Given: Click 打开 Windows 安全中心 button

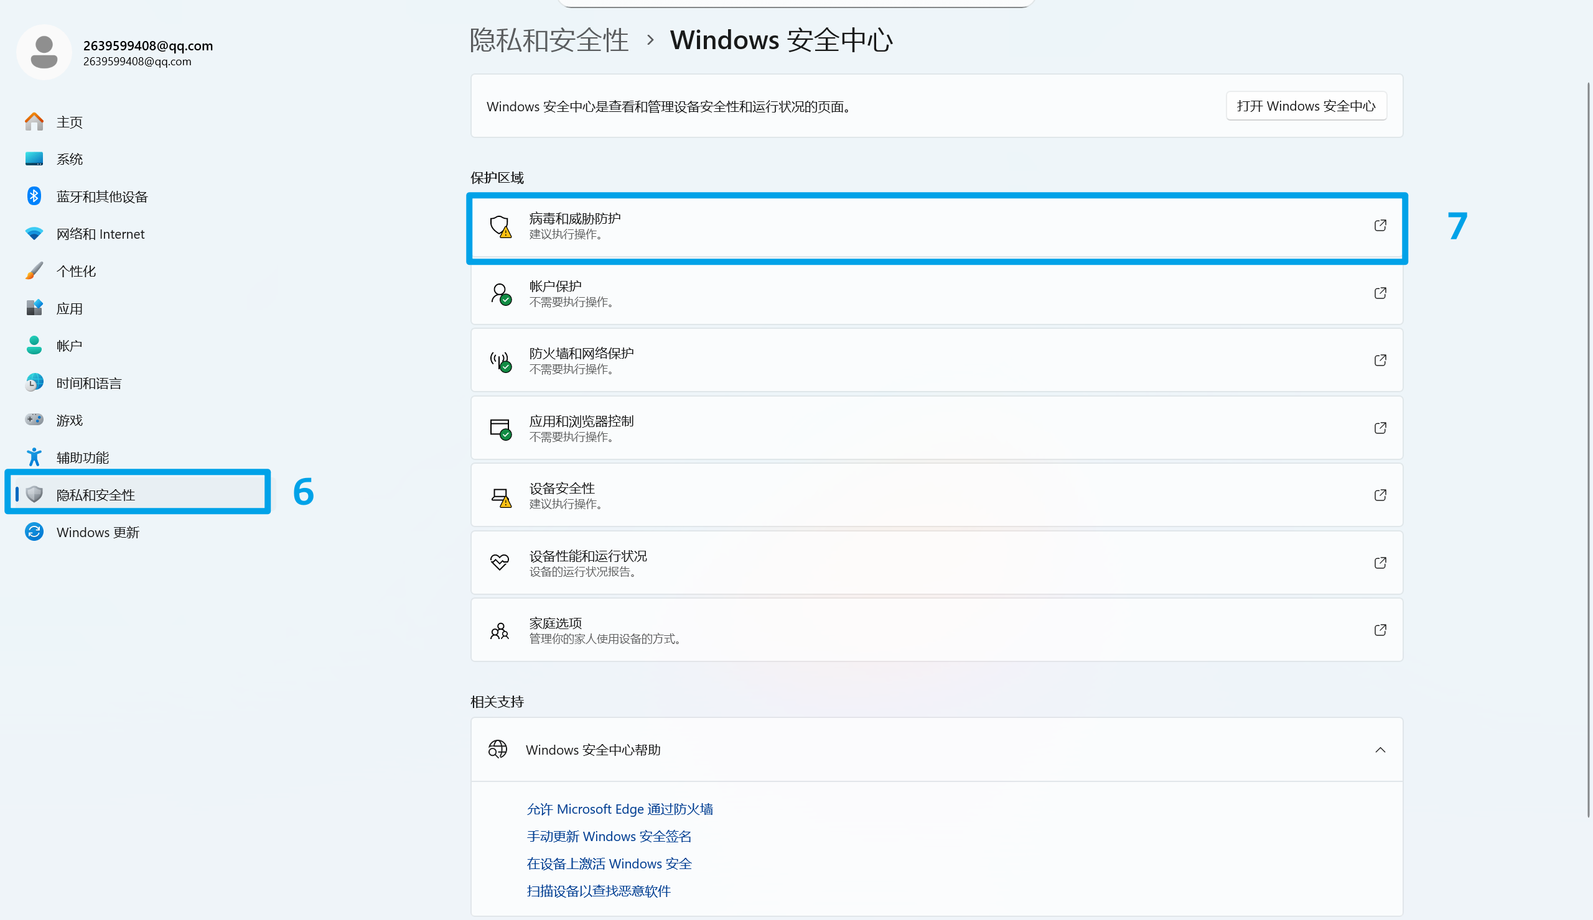Looking at the screenshot, I should click(1306, 106).
